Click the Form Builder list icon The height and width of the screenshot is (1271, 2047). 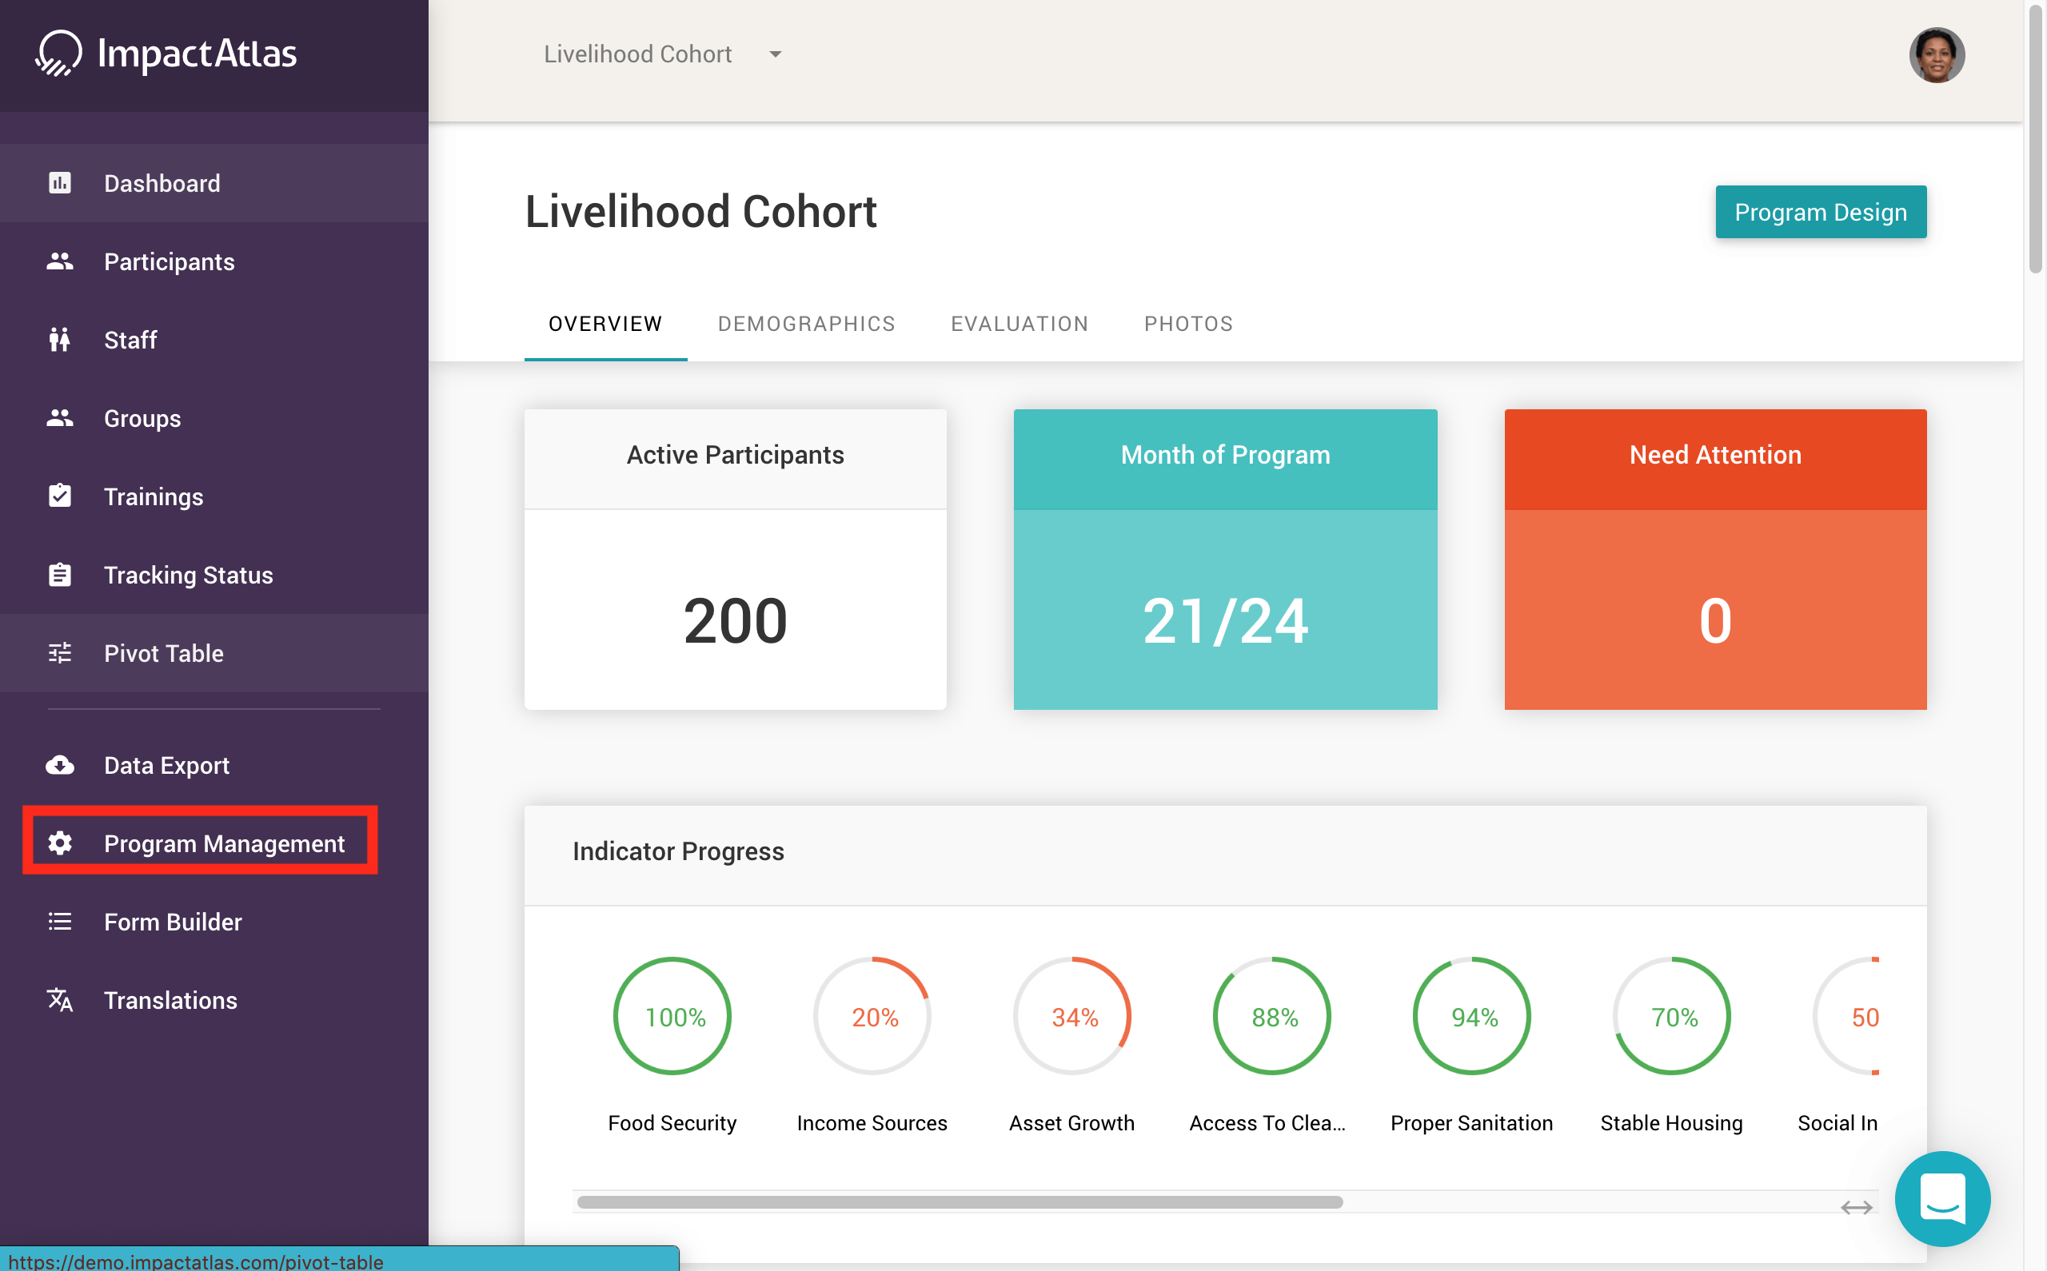pos(60,922)
